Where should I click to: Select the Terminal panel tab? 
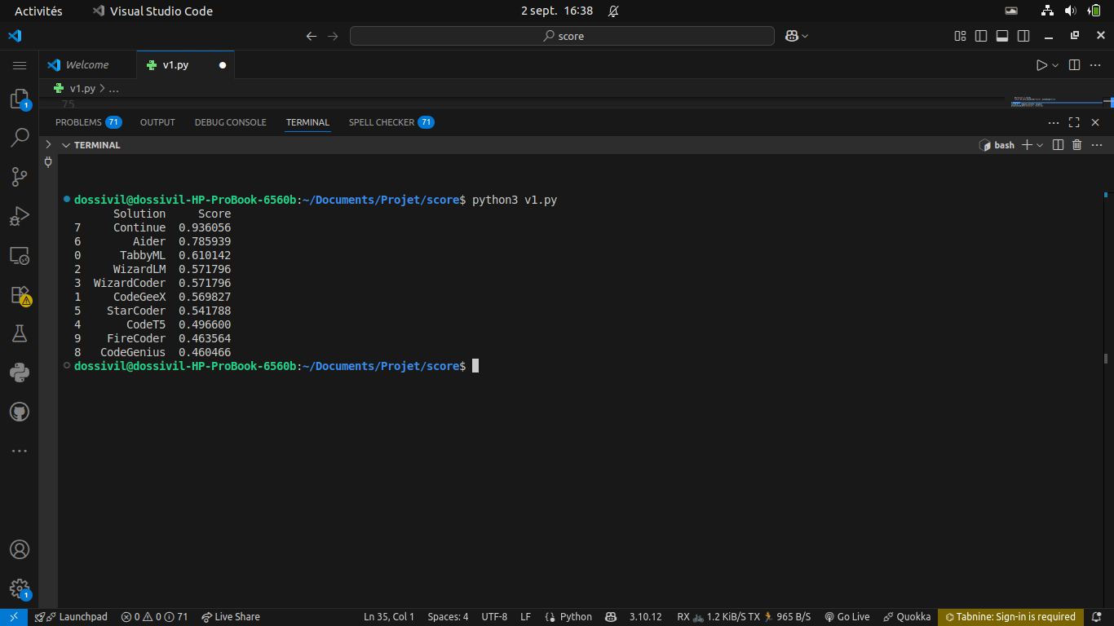307,122
